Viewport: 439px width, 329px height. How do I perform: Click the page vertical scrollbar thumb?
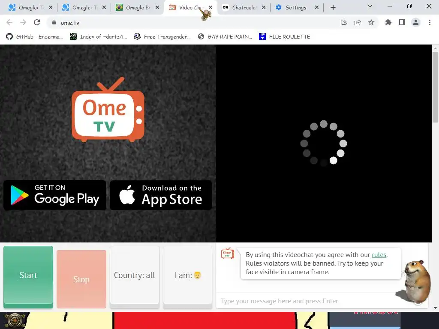pyautogui.click(x=435, y=87)
